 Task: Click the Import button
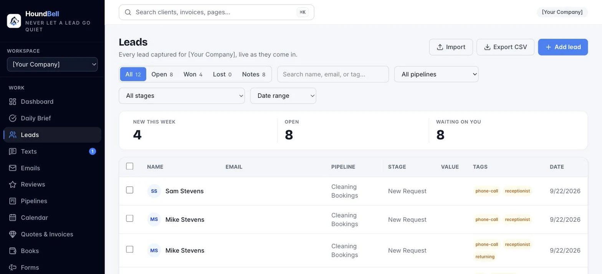451,47
